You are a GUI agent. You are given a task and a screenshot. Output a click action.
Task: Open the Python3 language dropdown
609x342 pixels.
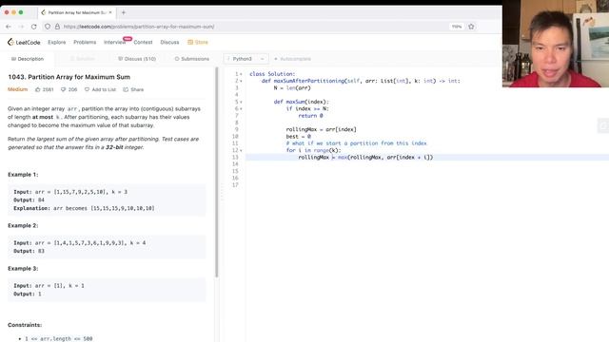point(246,59)
